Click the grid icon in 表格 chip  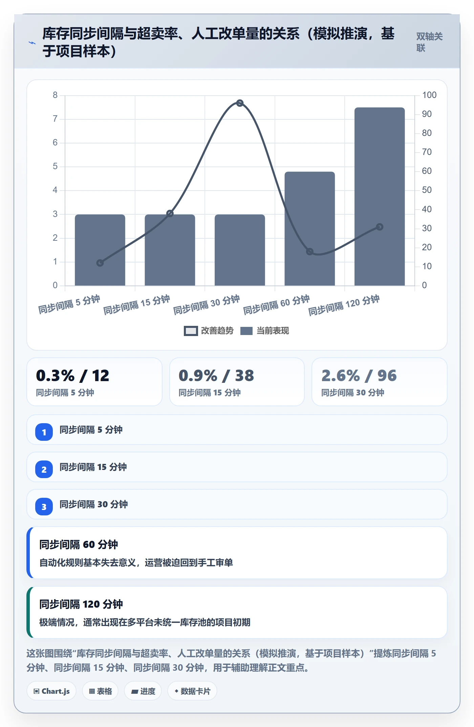pos(92,691)
